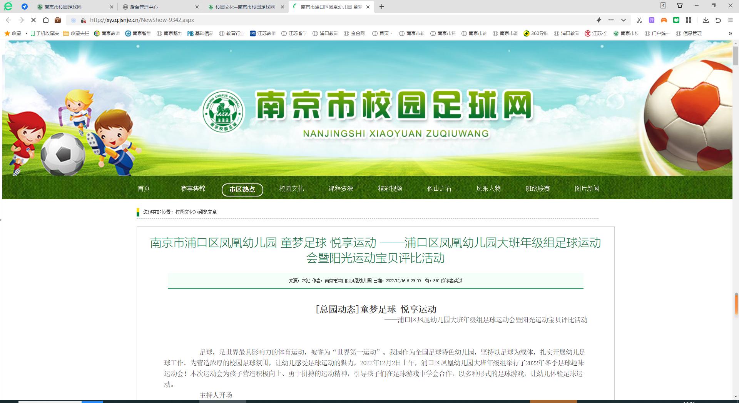Open the 教育行业 bookmark

(232, 33)
